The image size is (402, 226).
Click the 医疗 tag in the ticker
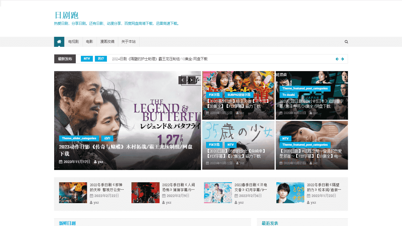click(x=101, y=59)
